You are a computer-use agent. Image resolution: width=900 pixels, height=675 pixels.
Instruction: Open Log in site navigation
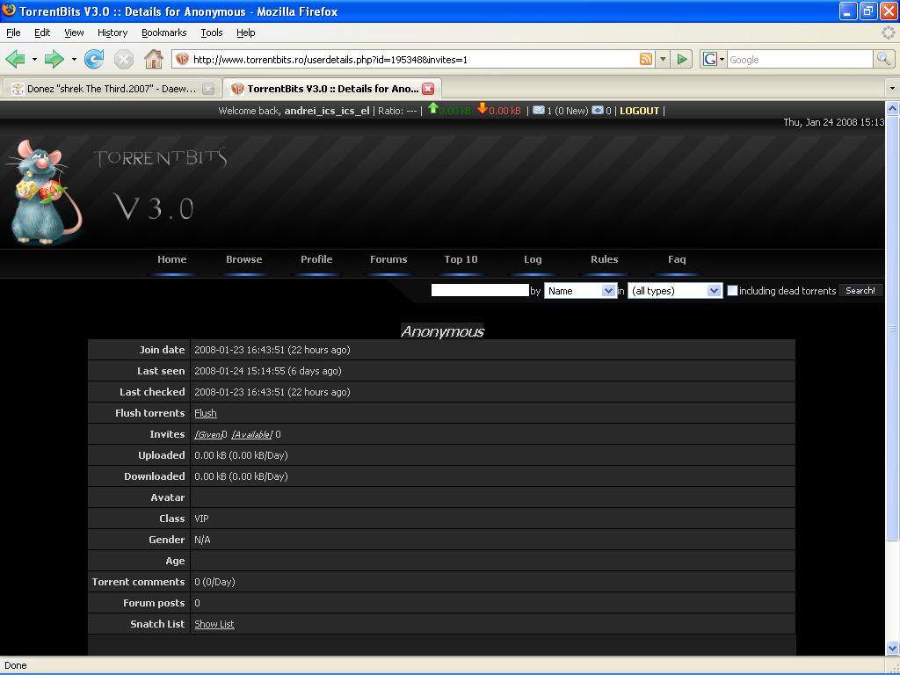click(x=533, y=259)
